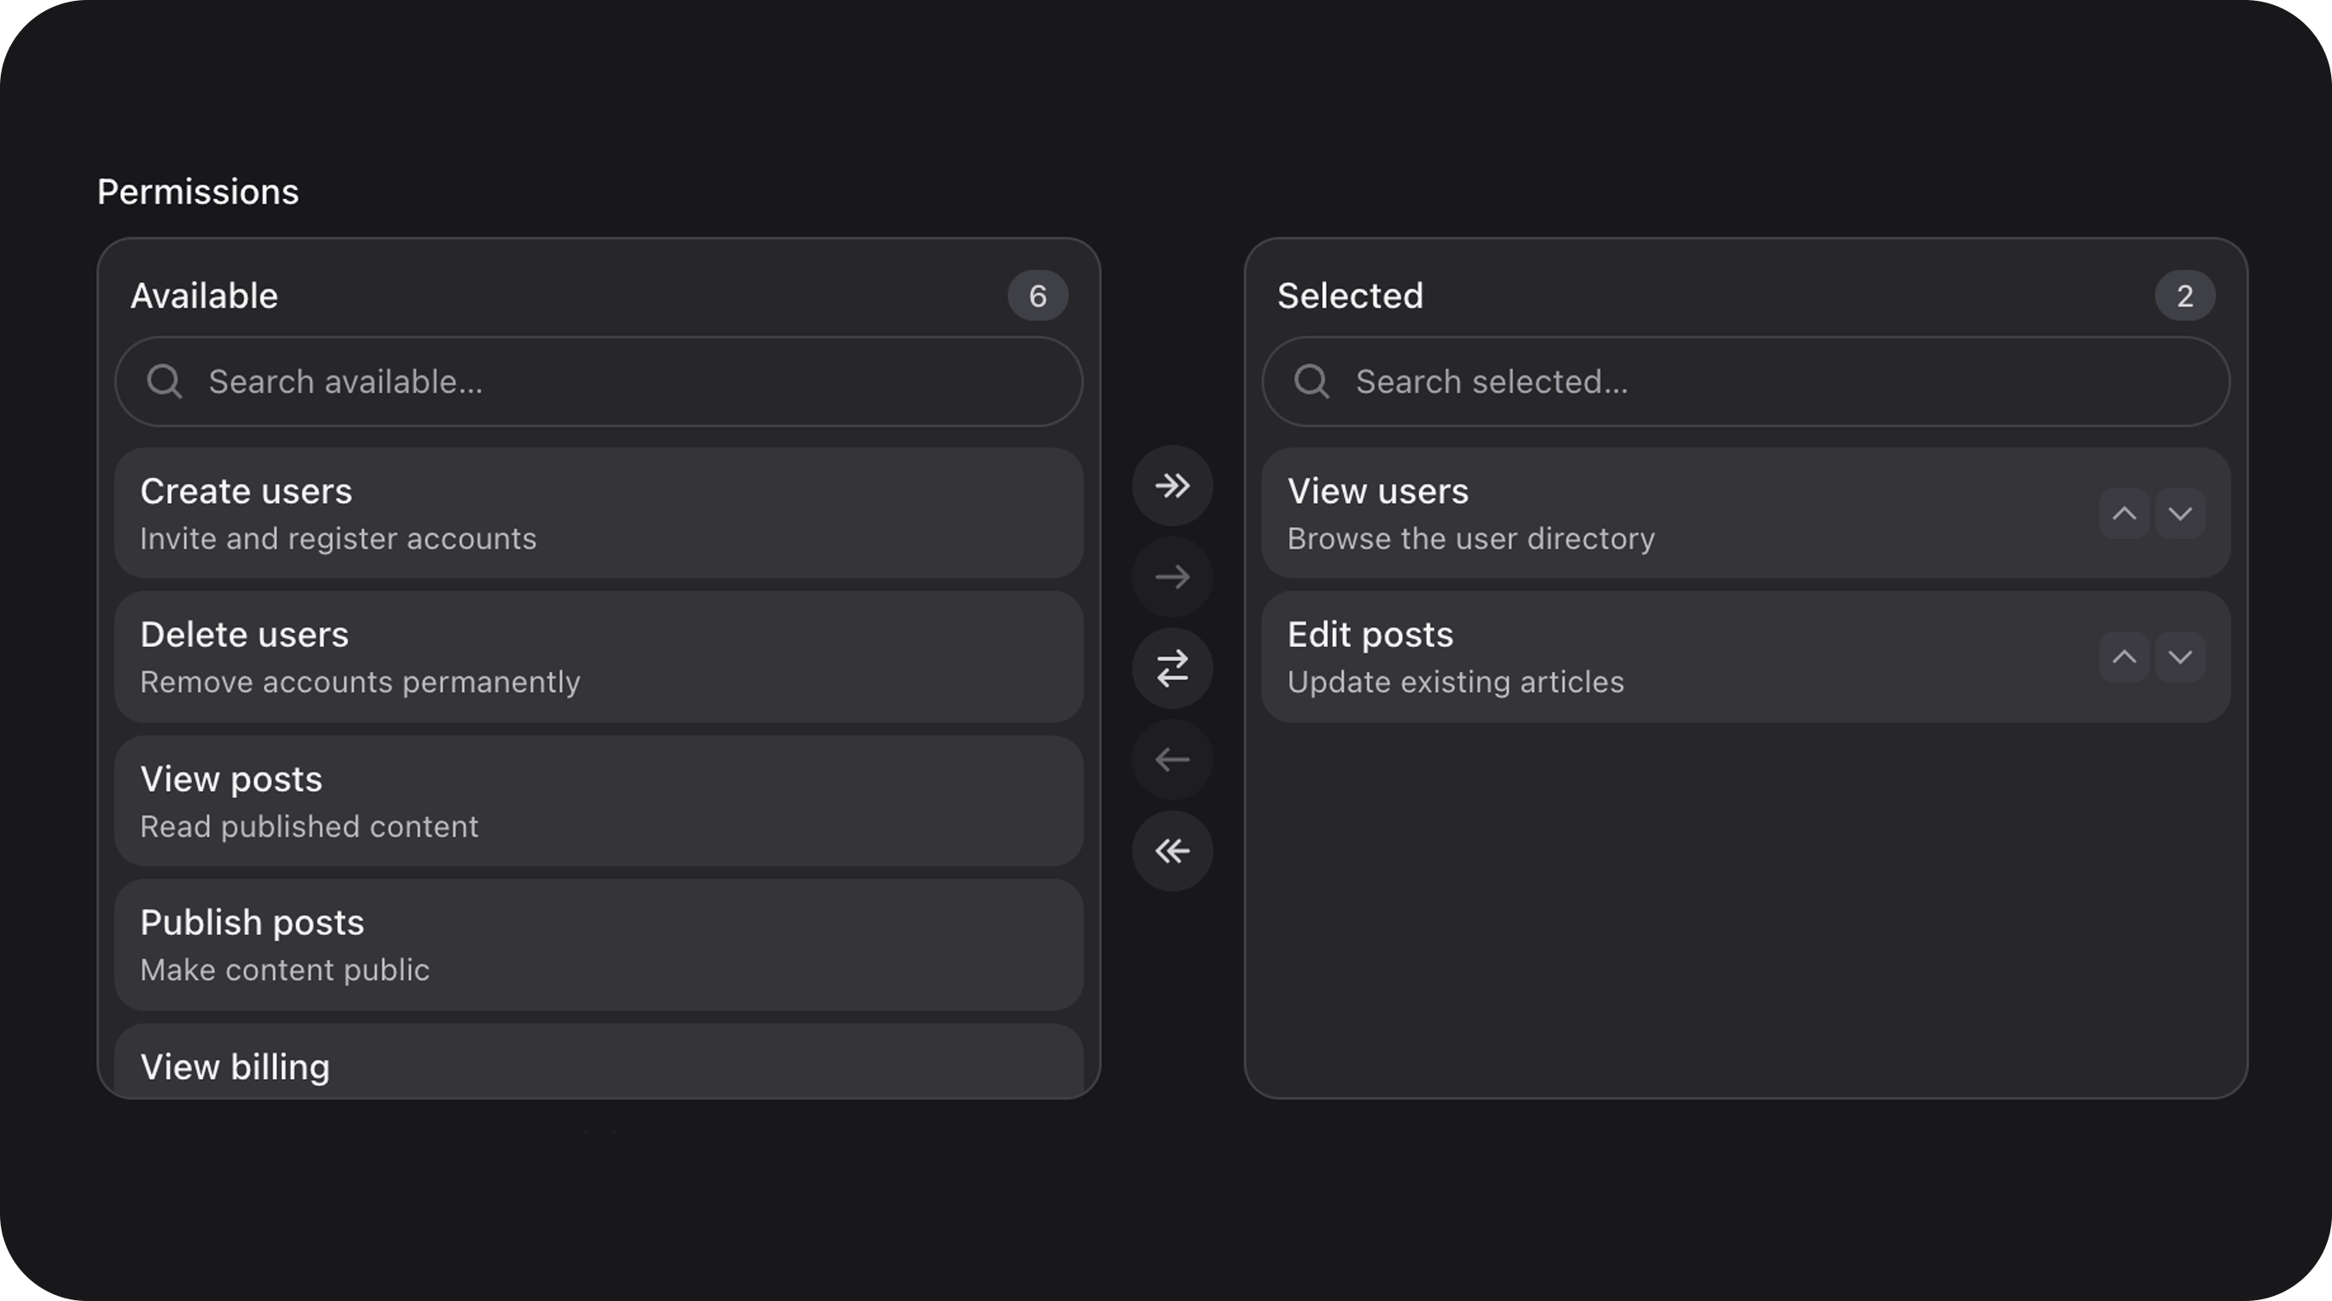Select the Create users permission
Image resolution: width=2332 pixels, height=1301 pixels.
599,513
